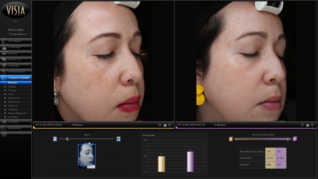Select the Arrugas analysis option
This screenshot has height=179, width=318.
12,87
